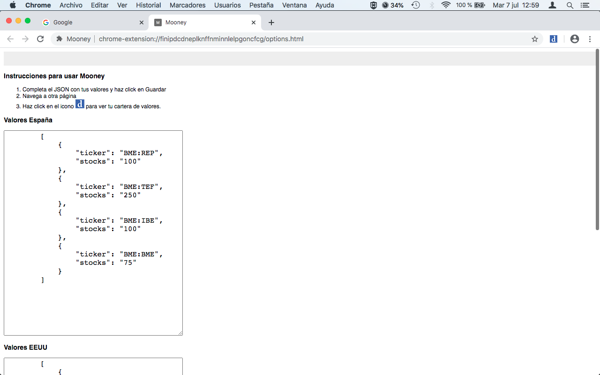Open the Historial menu
Screen dimensions: 600x375
(149, 5)
